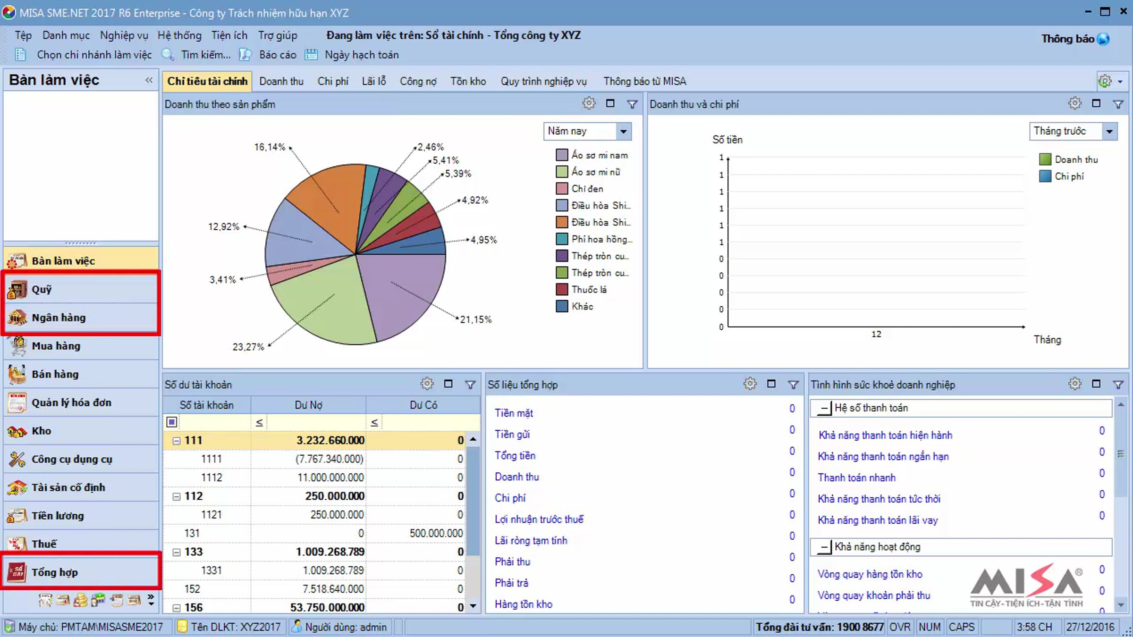This screenshot has width=1133, height=637.
Task: Open the Thuế module in the sidebar
Action: (81, 544)
